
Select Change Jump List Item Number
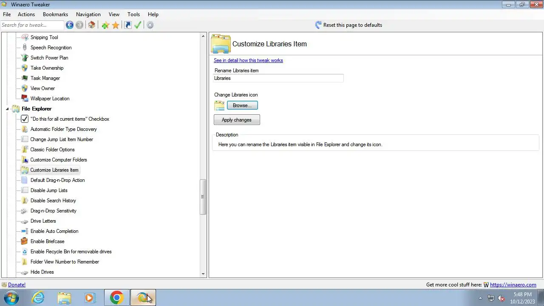tap(62, 139)
